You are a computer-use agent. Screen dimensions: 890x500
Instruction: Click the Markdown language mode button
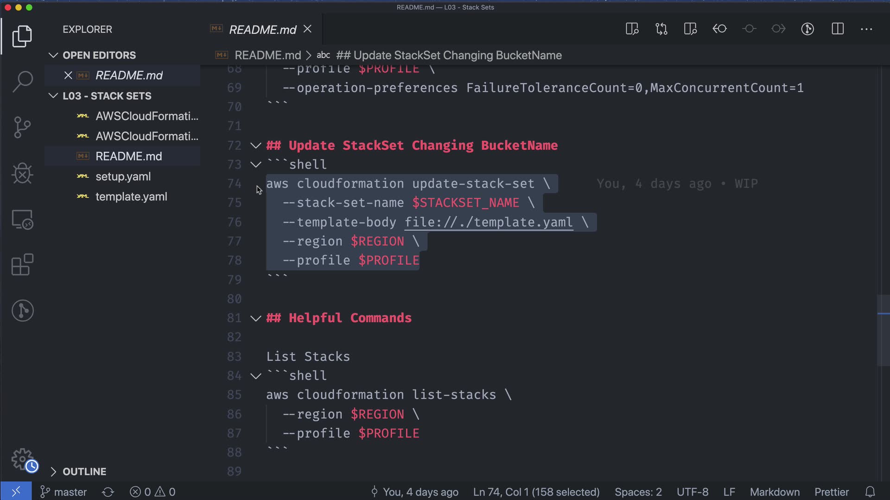coord(775,492)
